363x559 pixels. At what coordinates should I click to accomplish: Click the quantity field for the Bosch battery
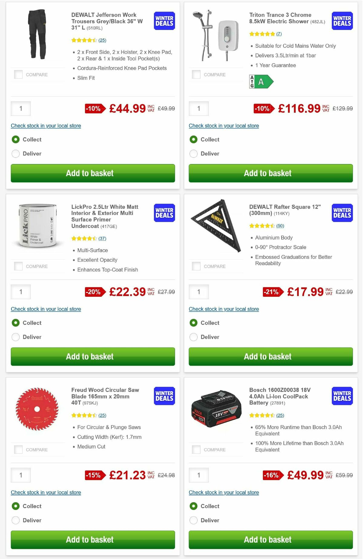click(198, 475)
